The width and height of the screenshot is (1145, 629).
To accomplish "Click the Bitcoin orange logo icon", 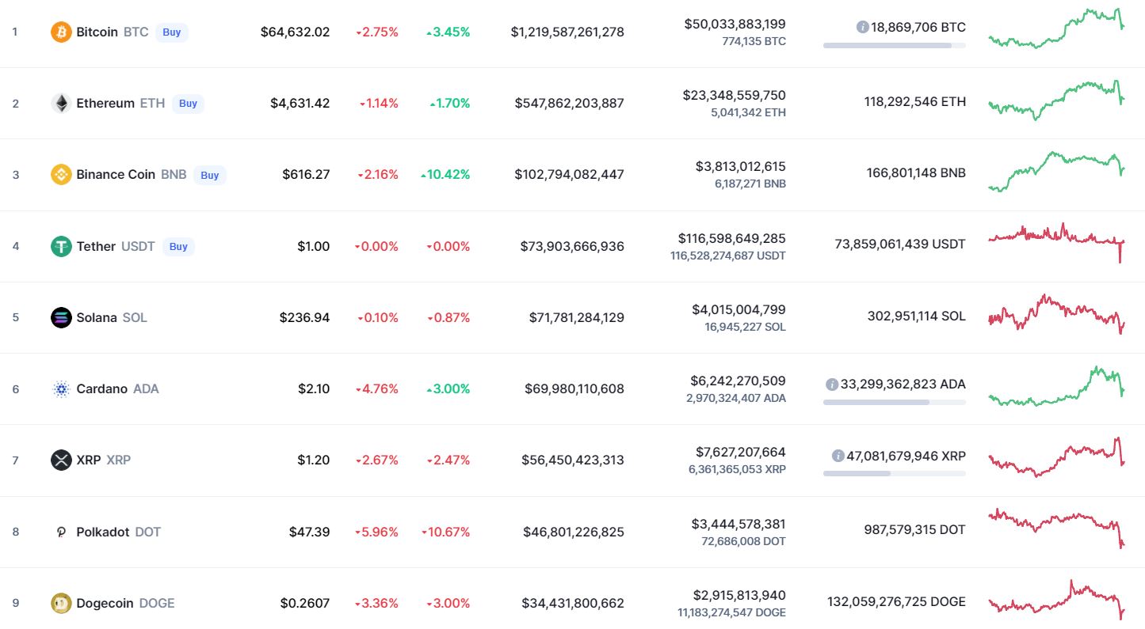I will pos(61,32).
